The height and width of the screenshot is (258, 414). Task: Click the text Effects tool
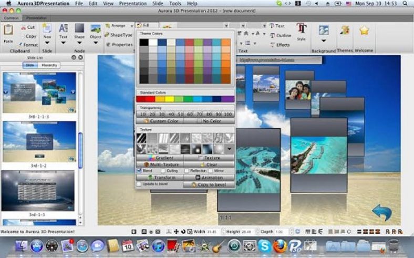coord(280,45)
